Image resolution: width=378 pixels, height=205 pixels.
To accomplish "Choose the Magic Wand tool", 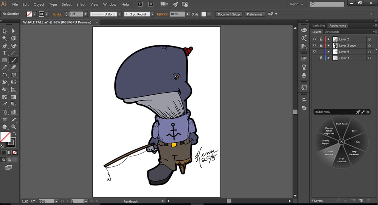I will pyautogui.click(x=5, y=38).
